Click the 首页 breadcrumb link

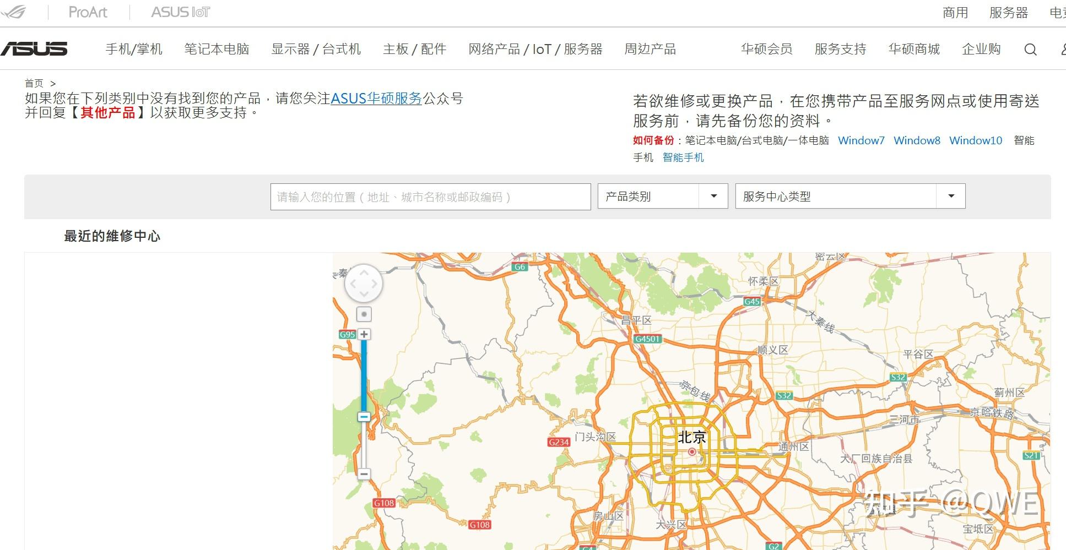tap(34, 83)
